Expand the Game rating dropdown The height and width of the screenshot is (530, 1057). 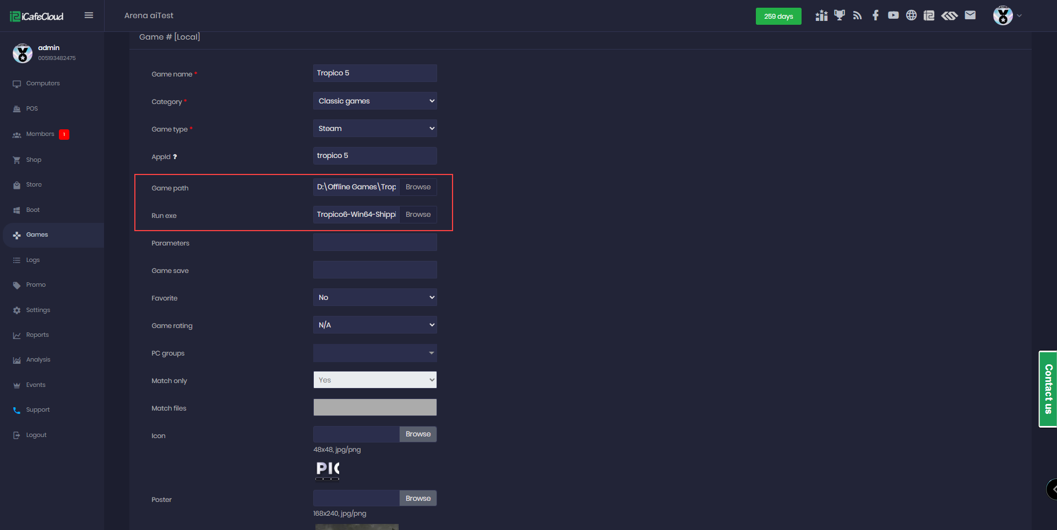(375, 325)
